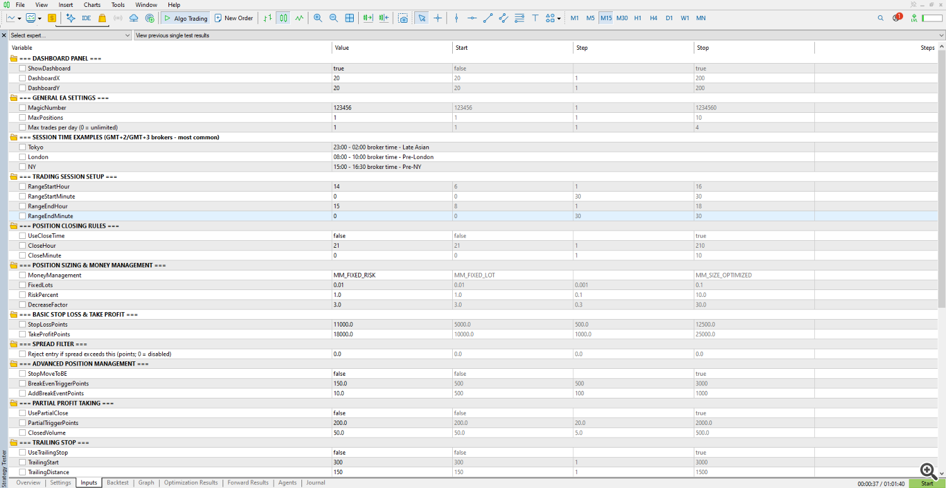Viewport: 946px width, 488px height.
Task: Switch chart to line chart
Action: (299, 18)
